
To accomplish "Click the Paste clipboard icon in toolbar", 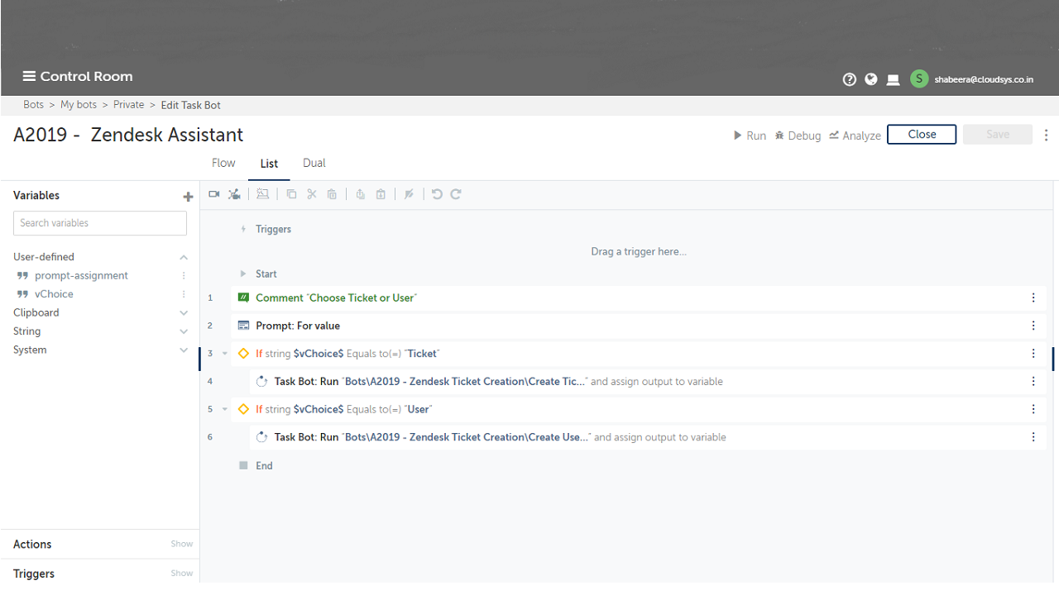I will coord(332,194).
